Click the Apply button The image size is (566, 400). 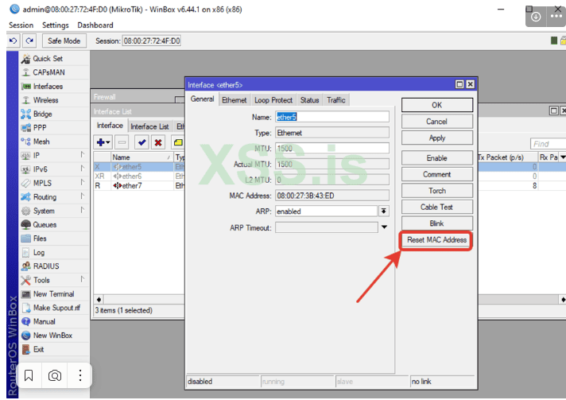point(436,138)
